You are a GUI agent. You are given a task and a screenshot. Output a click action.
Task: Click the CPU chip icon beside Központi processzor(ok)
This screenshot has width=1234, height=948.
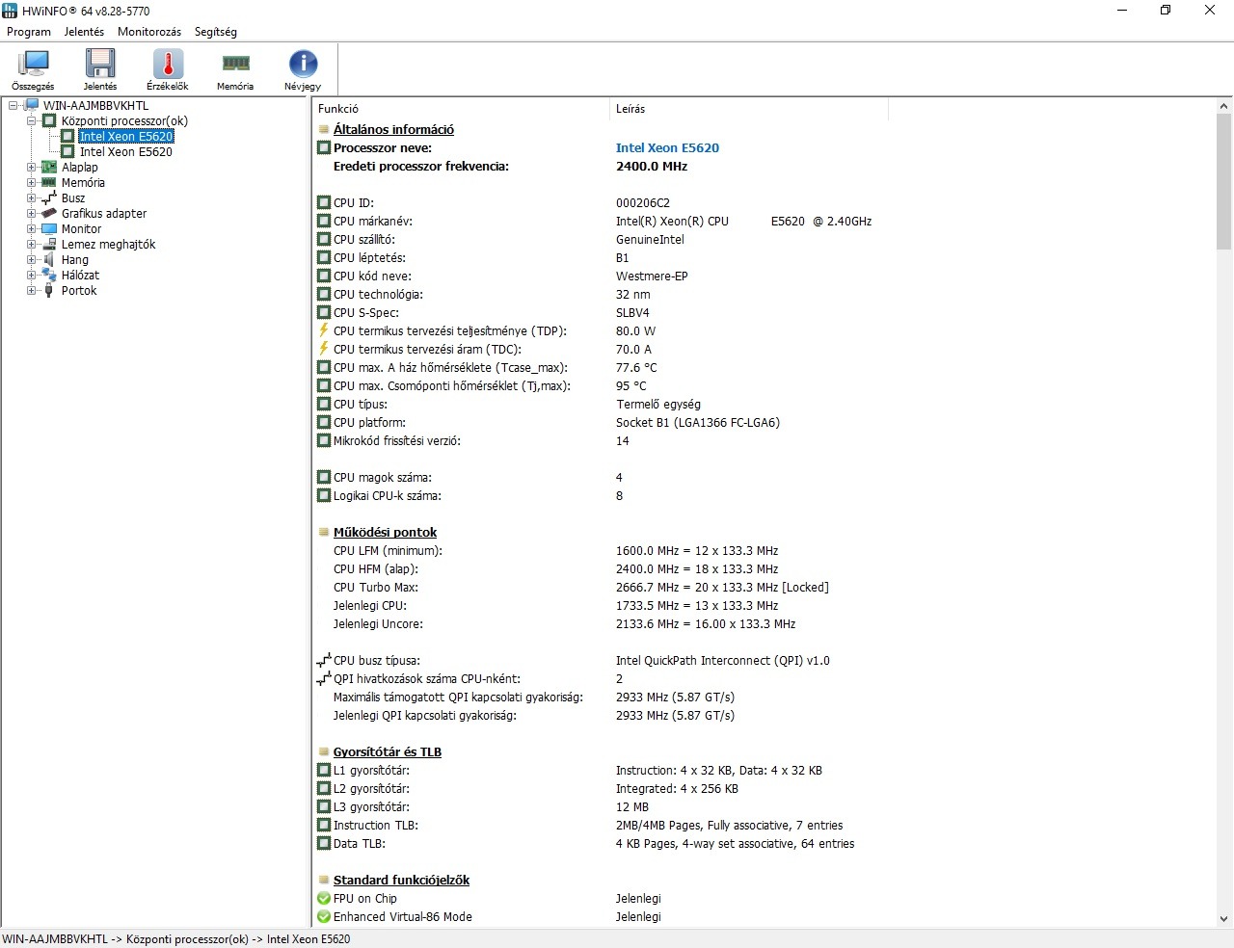point(49,120)
